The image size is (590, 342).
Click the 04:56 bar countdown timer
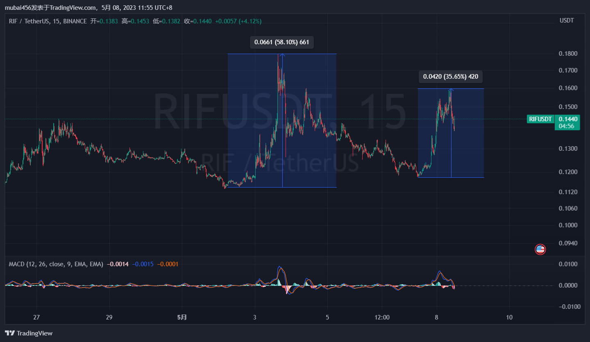(567, 126)
